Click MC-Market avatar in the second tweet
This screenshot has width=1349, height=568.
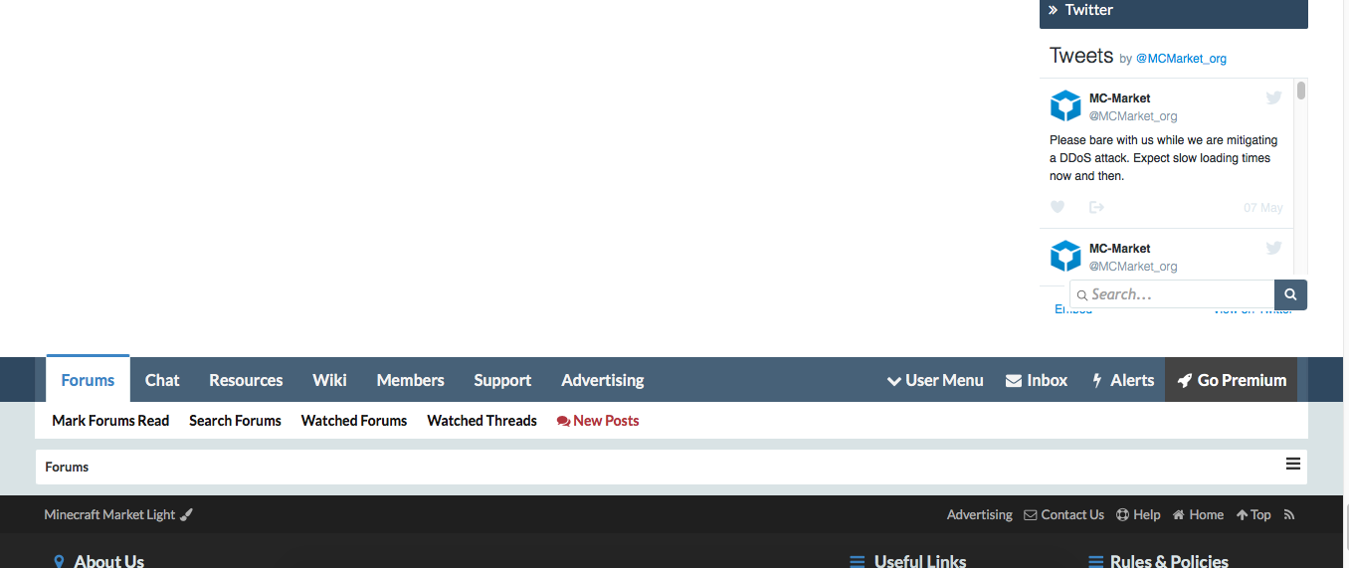[x=1065, y=256]
